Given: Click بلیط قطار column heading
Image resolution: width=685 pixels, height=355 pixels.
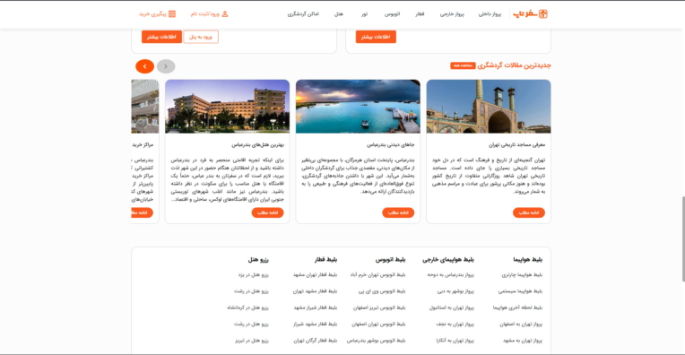Looking at the screenshot, I should click(x=325, y=259).
